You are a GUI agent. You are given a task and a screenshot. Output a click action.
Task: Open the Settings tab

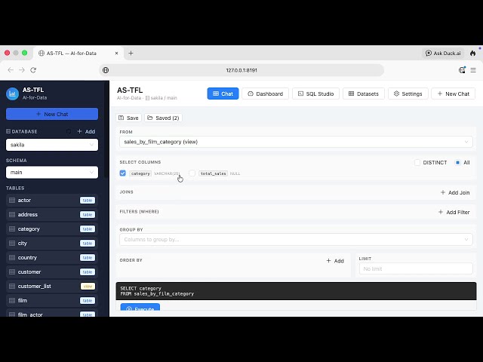(x=408, y=94)
